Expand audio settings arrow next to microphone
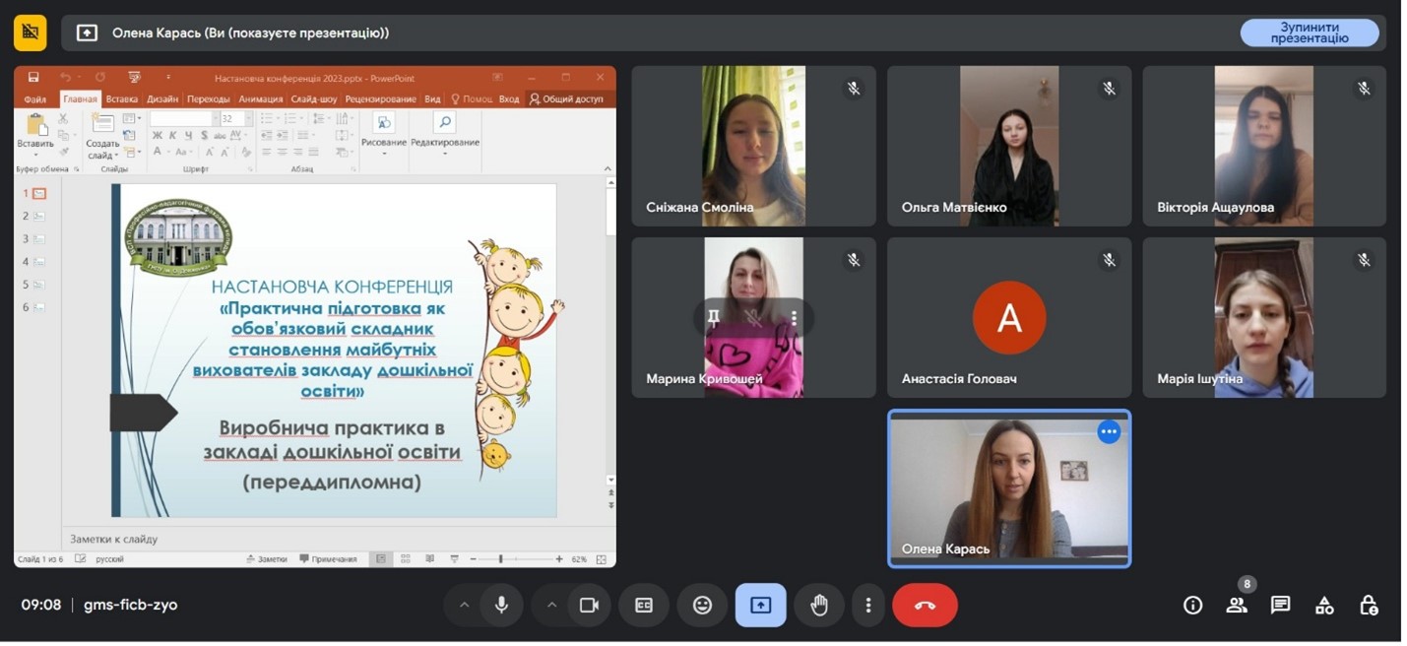 (464, 606)
